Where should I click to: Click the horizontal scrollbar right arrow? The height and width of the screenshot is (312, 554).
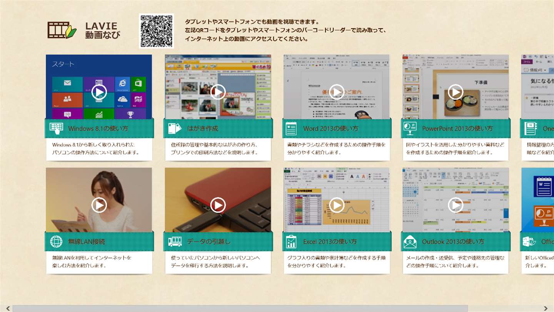[x=546, y=308]
